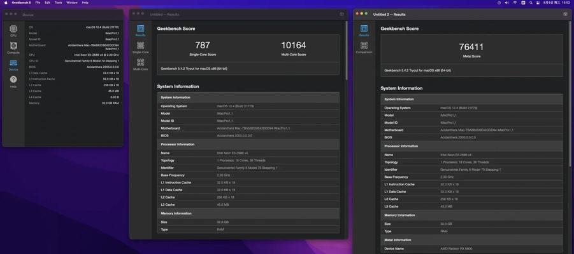This screenshot has width=574, height=254.
Task: Open the Edit menu
Action: pos(48,3)
